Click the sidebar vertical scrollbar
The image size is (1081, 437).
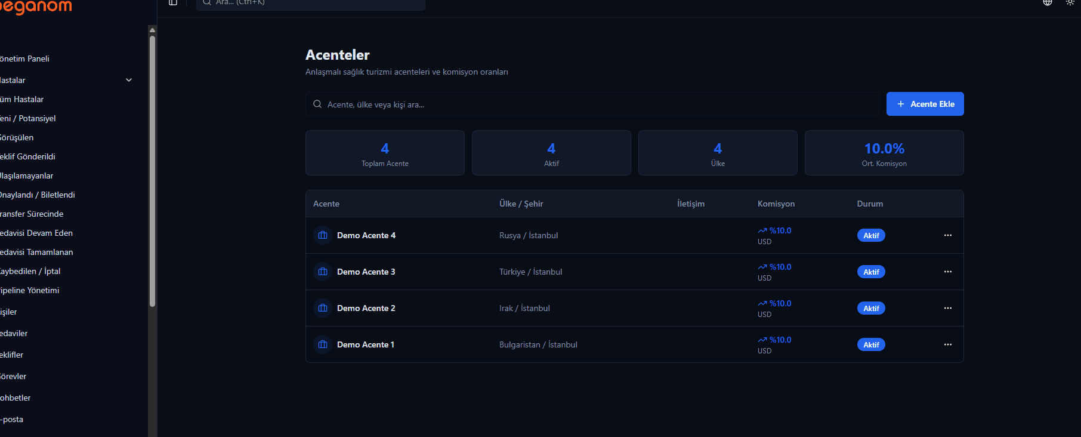coord(153,171)
